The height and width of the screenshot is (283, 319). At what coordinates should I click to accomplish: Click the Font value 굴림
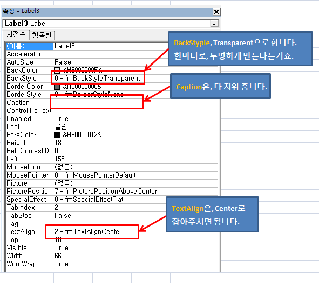tap(61, 126)
